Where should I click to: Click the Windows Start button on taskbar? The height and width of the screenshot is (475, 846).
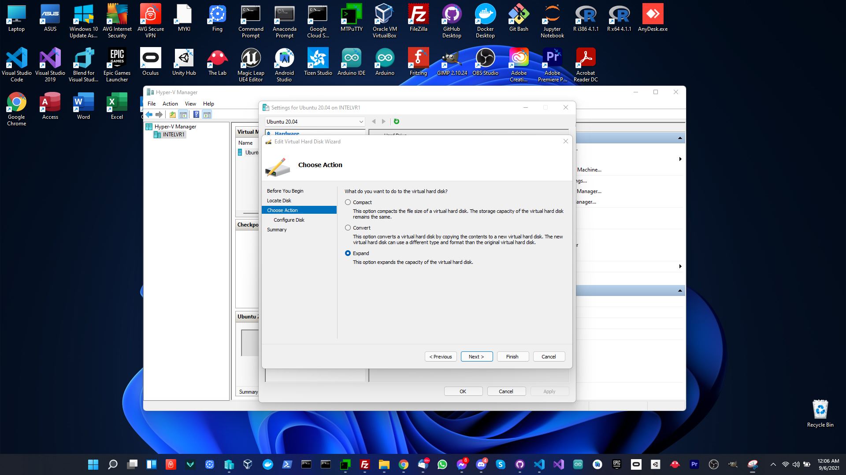coord(93,464)
